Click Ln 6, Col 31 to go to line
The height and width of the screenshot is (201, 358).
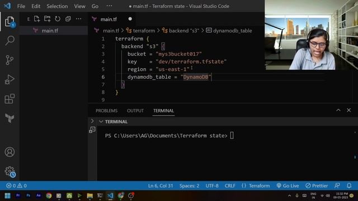tap(161, 186)
